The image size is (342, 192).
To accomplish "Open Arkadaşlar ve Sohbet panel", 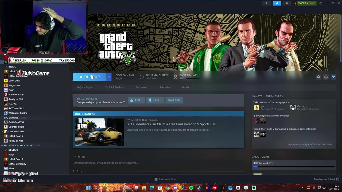I will point(326,179).
